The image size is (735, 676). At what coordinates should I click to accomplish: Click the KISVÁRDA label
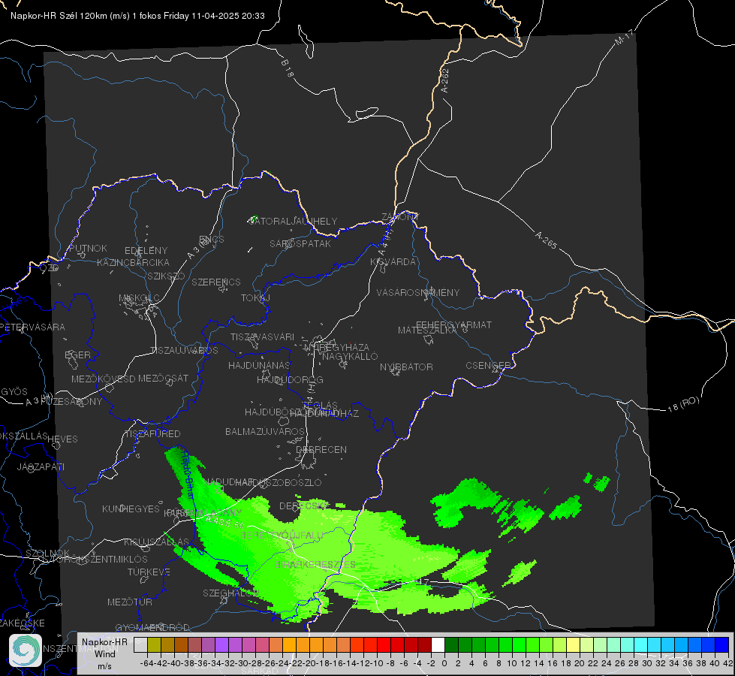pyautogui.click(x=393, y=261)
